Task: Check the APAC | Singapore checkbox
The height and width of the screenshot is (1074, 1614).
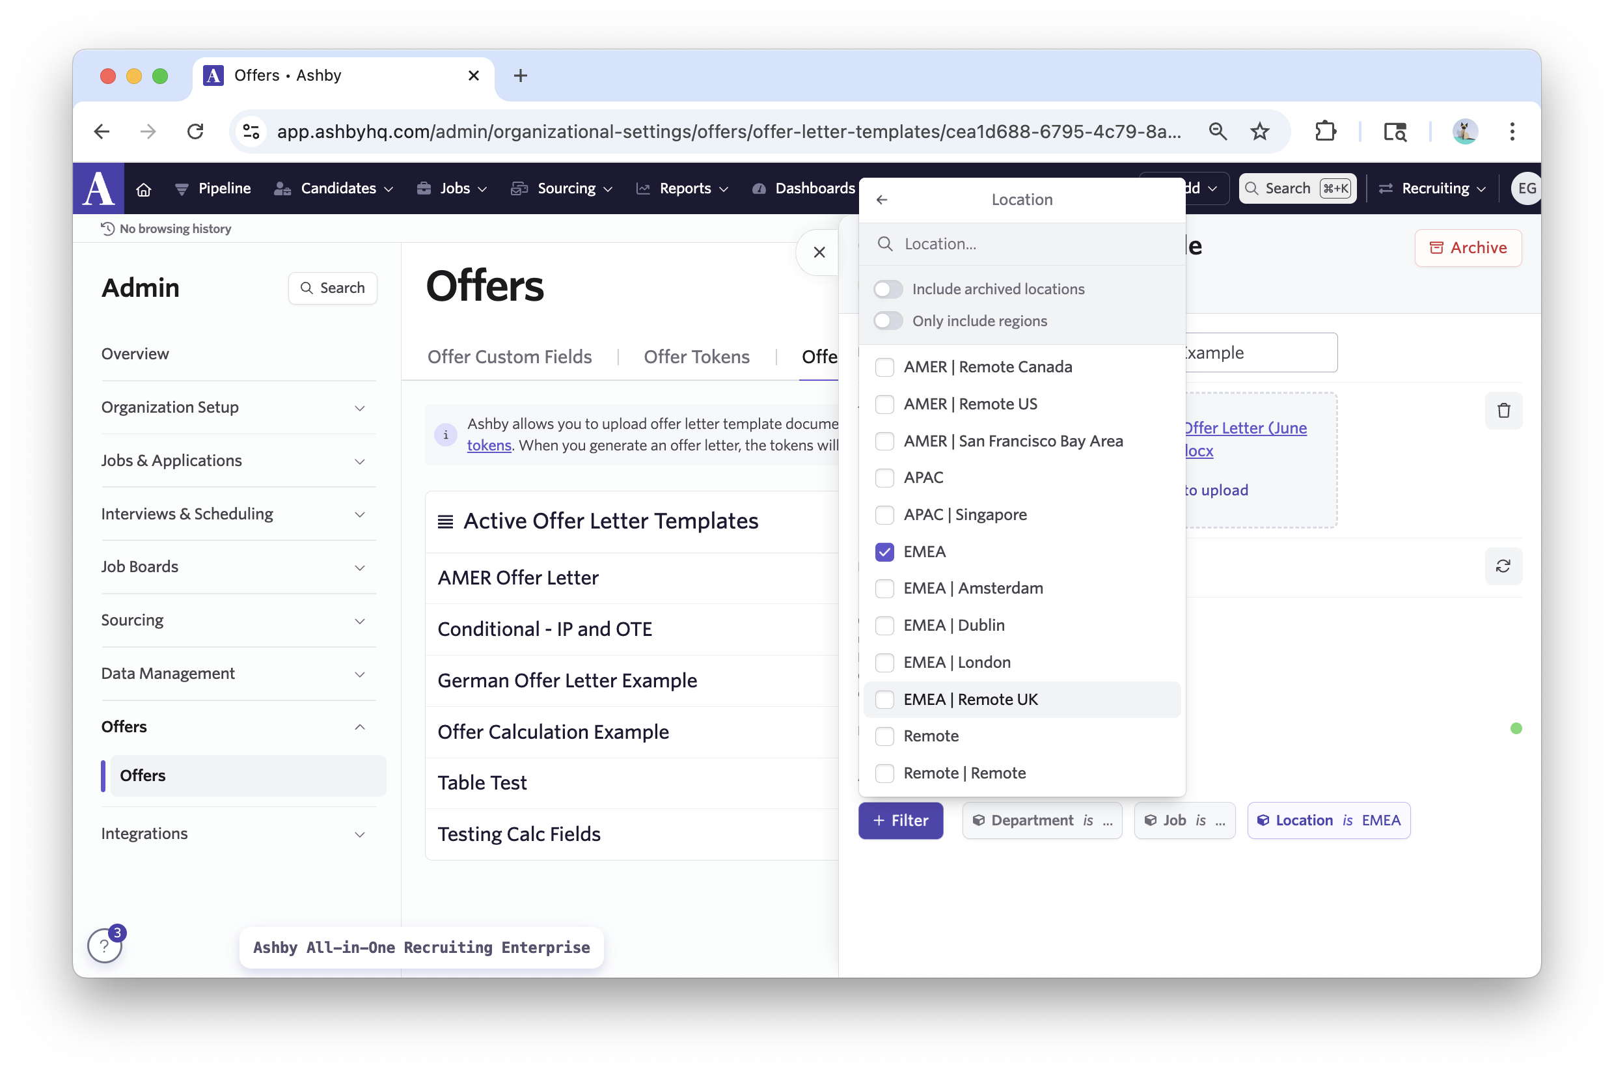Action: coord(884,514)
